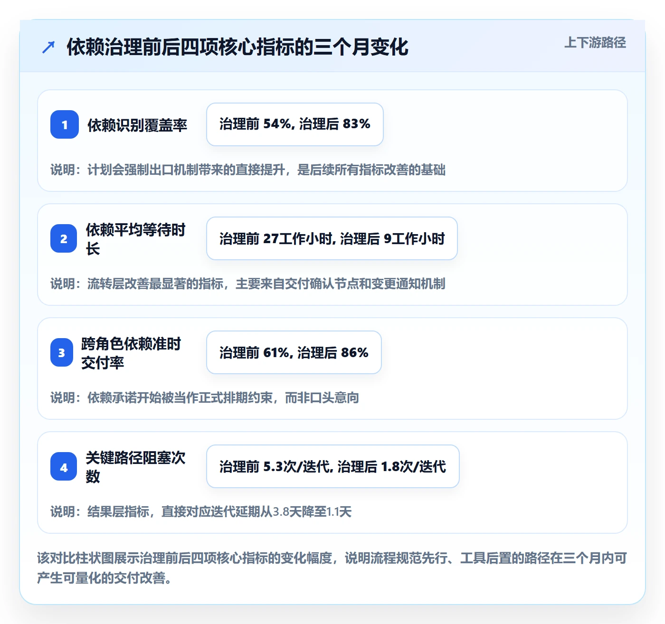Select the 治理前 61%, 治理后 86% value box
The width and height of the screenshot is (665, 624).
pos(294,352)
